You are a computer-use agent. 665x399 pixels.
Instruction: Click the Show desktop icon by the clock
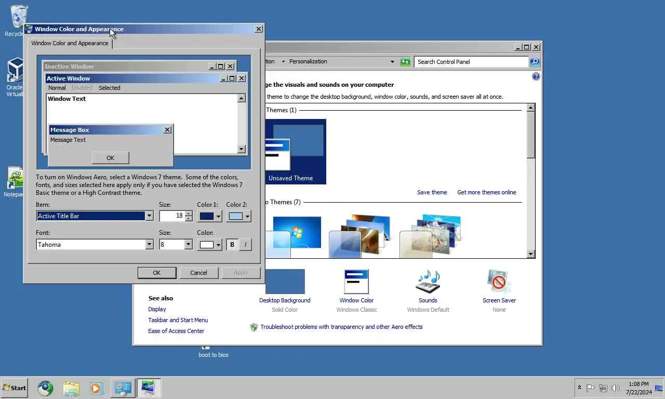(659, 388)
